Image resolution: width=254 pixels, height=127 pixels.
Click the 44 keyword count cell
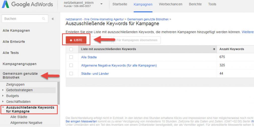coord(221,73)
